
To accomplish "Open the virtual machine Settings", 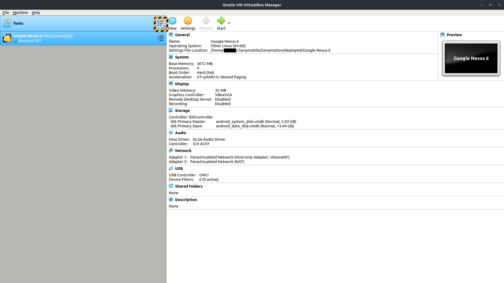I will 188,23.
